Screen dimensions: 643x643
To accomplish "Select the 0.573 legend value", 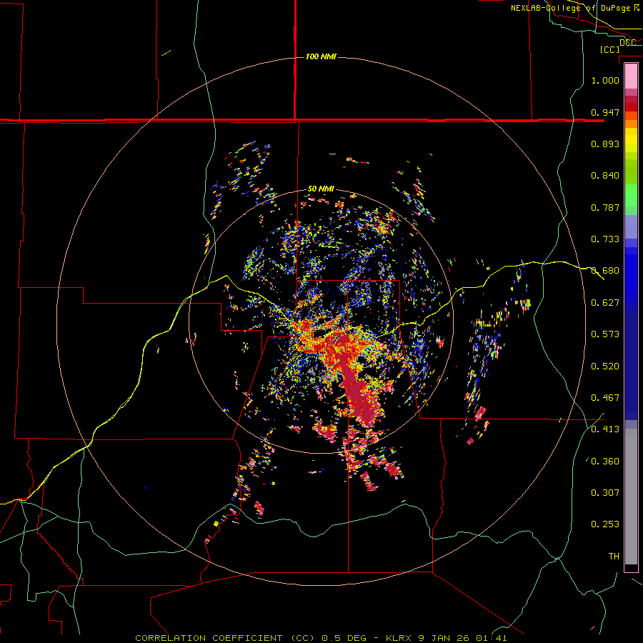I will tap(605, 334).
